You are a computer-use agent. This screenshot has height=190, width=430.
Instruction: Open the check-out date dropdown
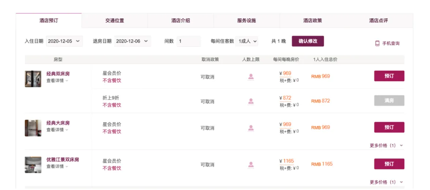coord(132,41)
